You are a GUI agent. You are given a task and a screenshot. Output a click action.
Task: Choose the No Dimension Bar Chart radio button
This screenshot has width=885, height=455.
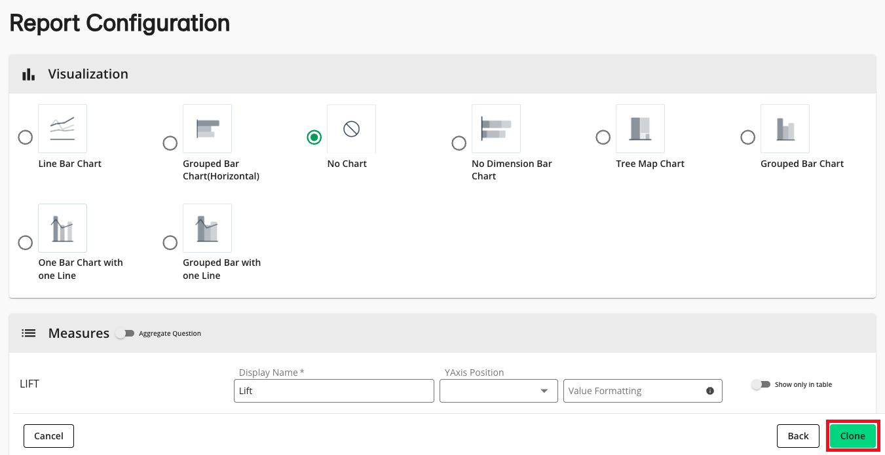pyautogui.click(x=459, y=143)
